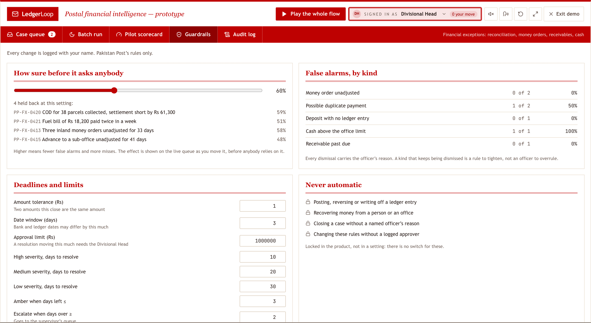
Task: Click the Approval limit (Rs) field
Action: (263, 241)
